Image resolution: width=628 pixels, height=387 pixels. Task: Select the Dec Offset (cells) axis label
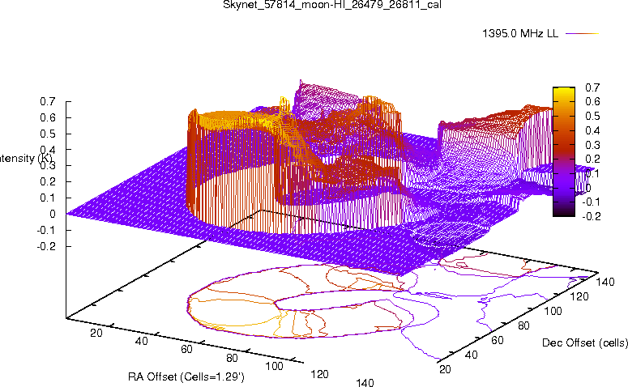(x=585, y=342)
